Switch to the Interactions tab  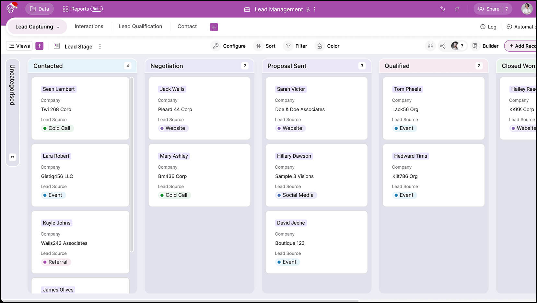[x=89, y=27]
